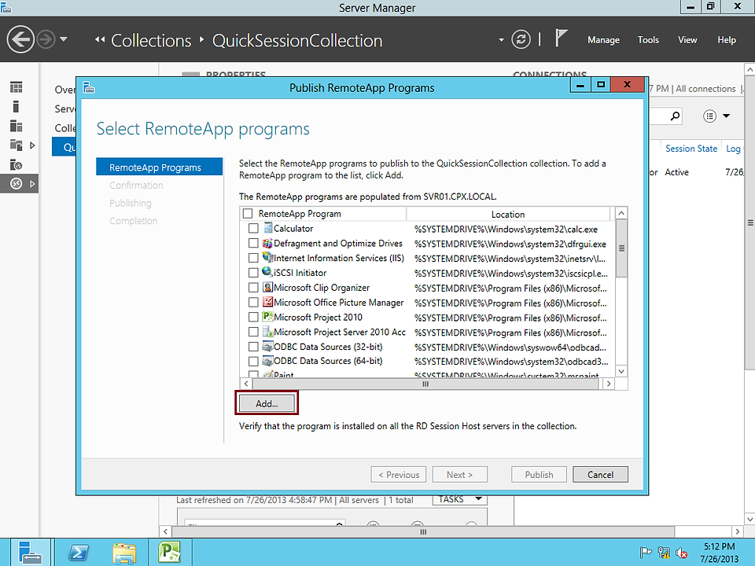Click program list horizontal scroll right arrow

pyautogui.click(x=609, y=384)
